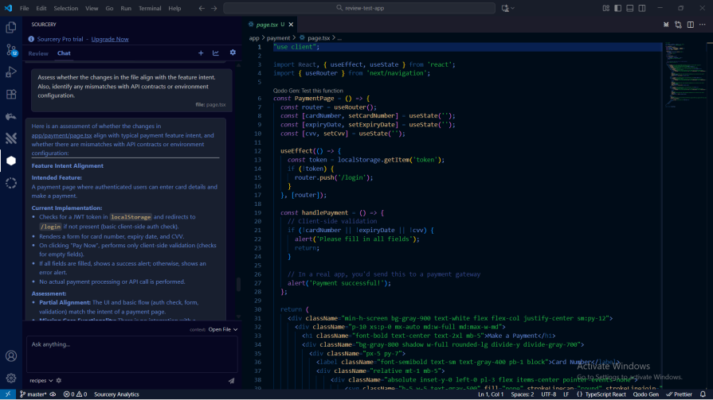Toggle the bottom panel layout button
The height and width of the screenshot is (400, 713).
tap(630, 8)
